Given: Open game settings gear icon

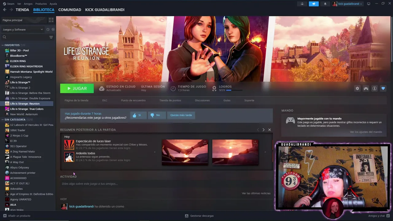Looking at the screenshot, I should [357, 88].
